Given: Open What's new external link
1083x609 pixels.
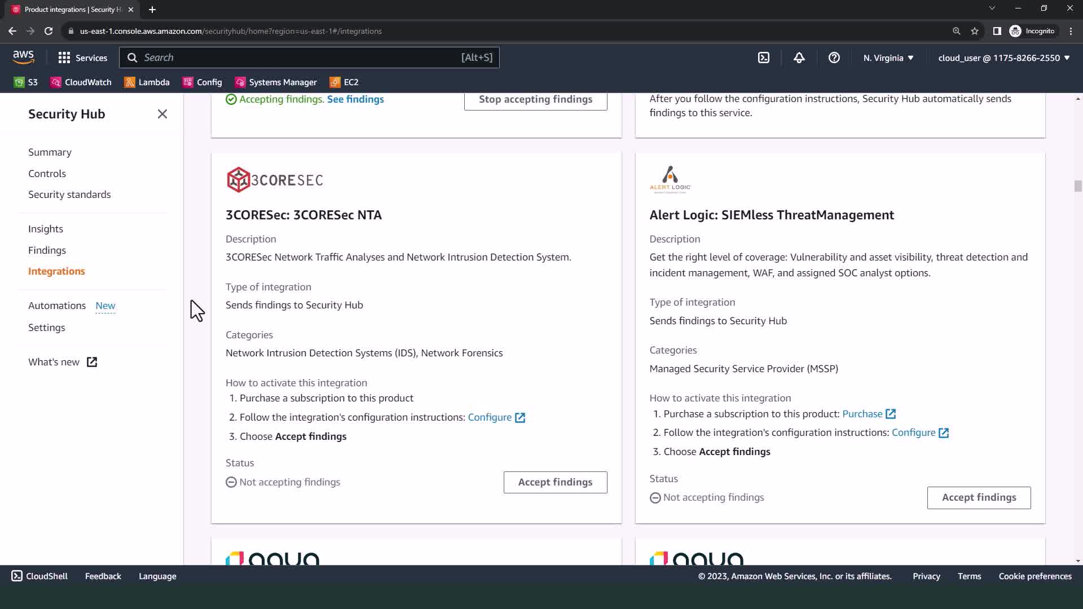Looking at the screenshot, I should coord(63,362).
